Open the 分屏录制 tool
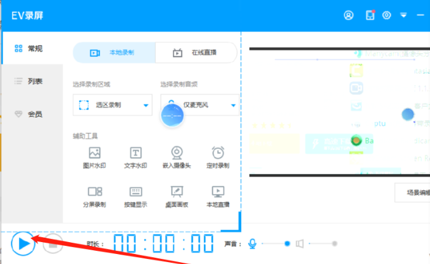Screen dimensions: 430x264 pyautogui.click(x=95, y=197)
